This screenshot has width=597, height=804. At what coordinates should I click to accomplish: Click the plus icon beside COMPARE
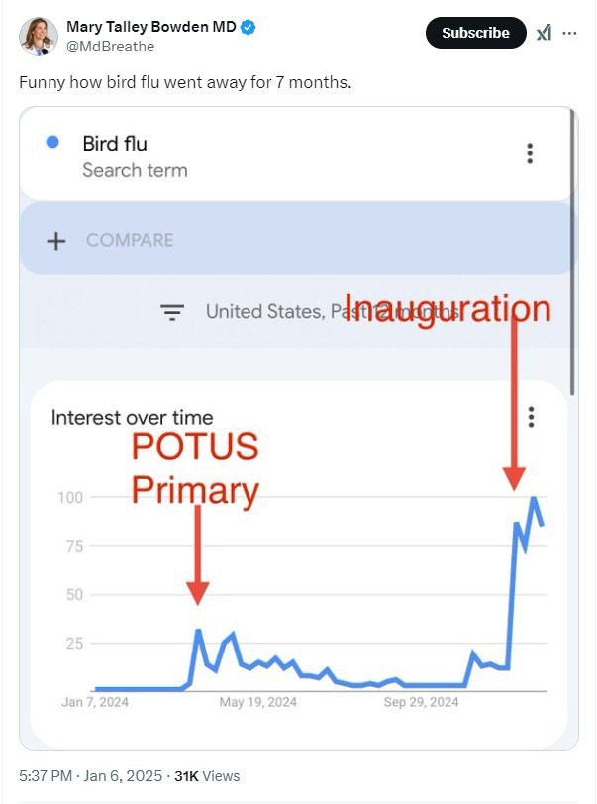[56, 240]
